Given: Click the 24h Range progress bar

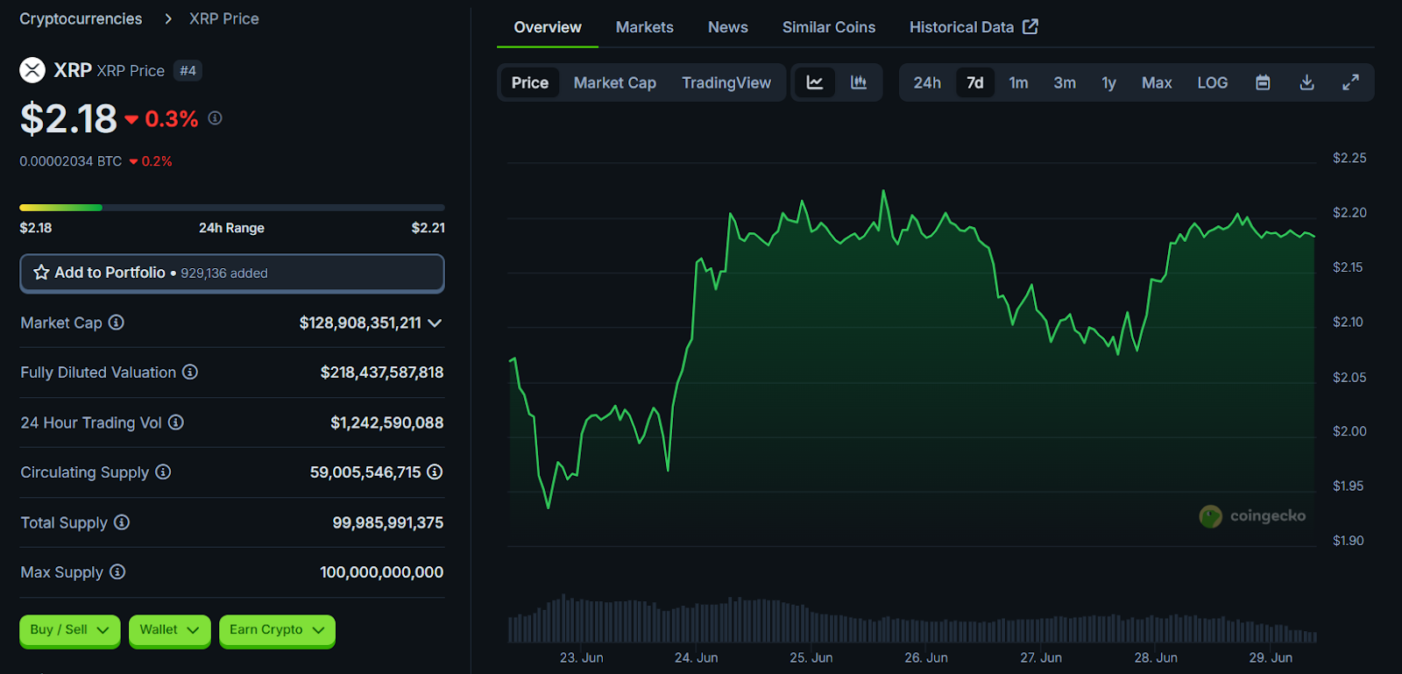Looking at the screenshot, I should click(232, 208).
